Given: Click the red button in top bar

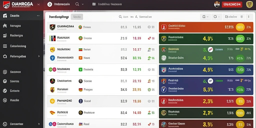Looking at the screenshot, I should [x=232, y=4].
